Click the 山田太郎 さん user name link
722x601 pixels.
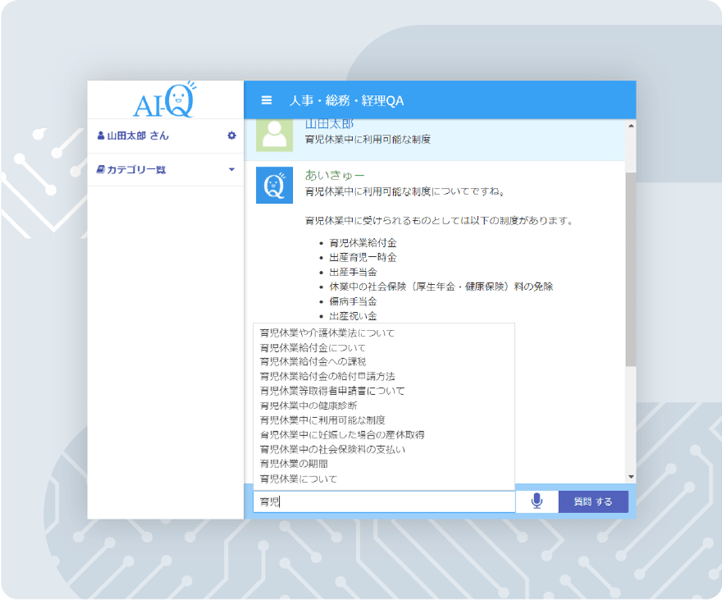pos(138,135)
